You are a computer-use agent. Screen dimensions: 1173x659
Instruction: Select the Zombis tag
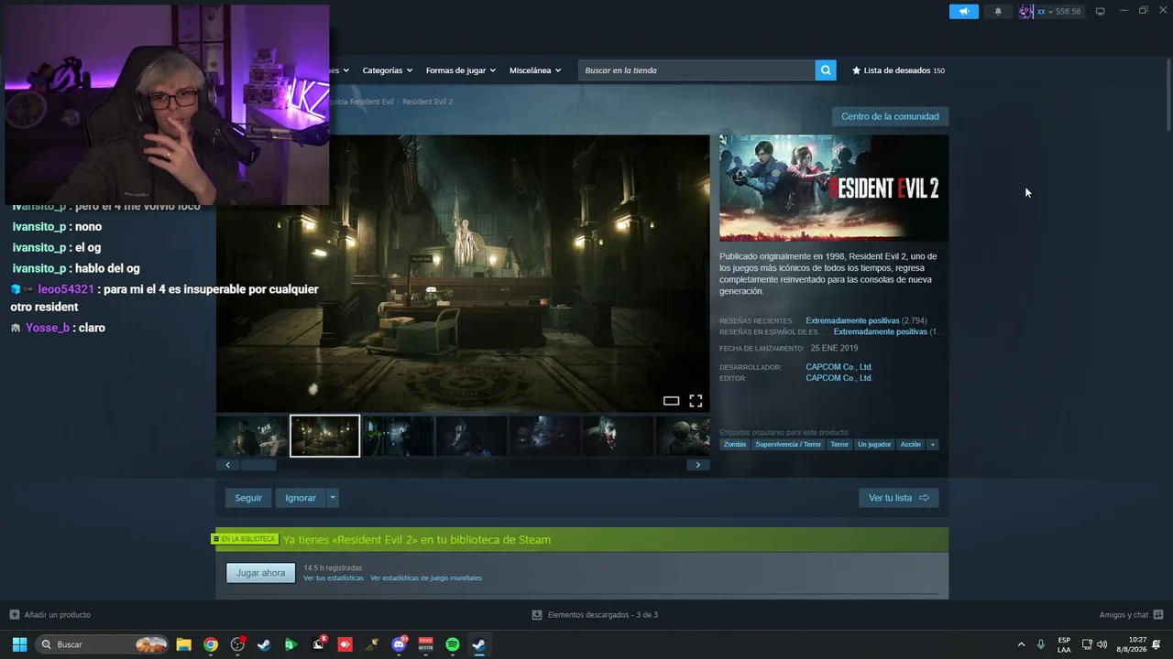click(735, 445)
